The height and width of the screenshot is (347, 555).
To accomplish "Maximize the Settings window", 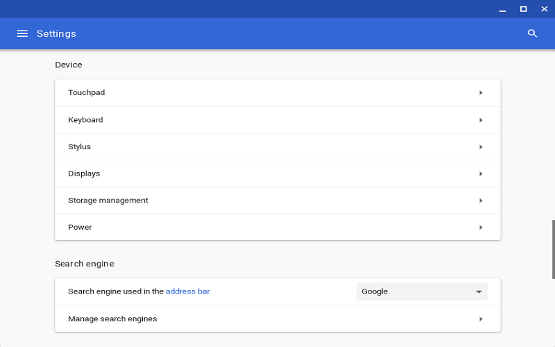I will pyautogui.click(x=524, y=9).
